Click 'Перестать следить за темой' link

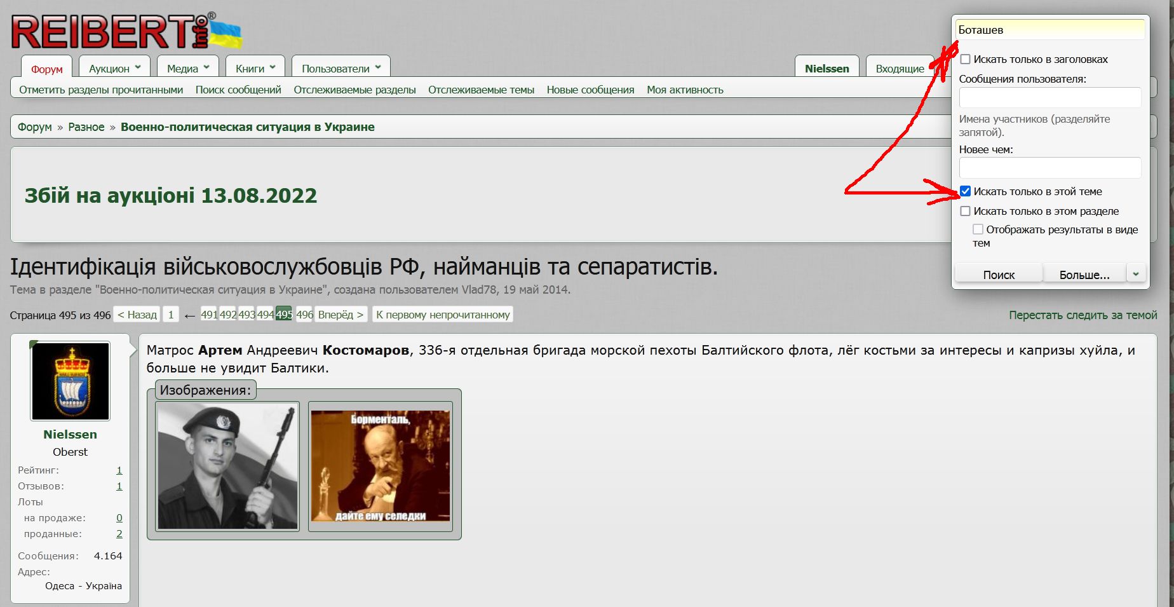[x=1083, y=315]
